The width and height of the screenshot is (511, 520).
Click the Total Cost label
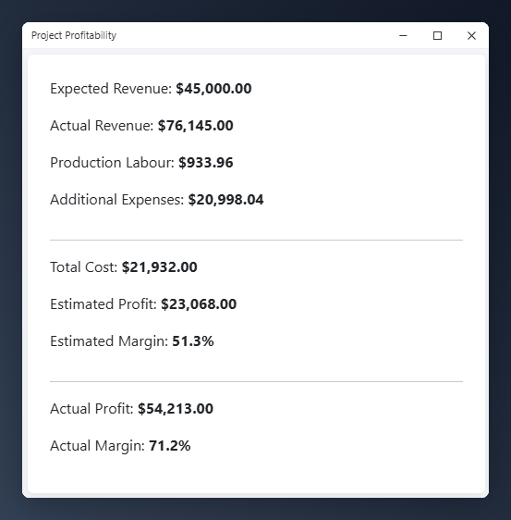(84, 267)
